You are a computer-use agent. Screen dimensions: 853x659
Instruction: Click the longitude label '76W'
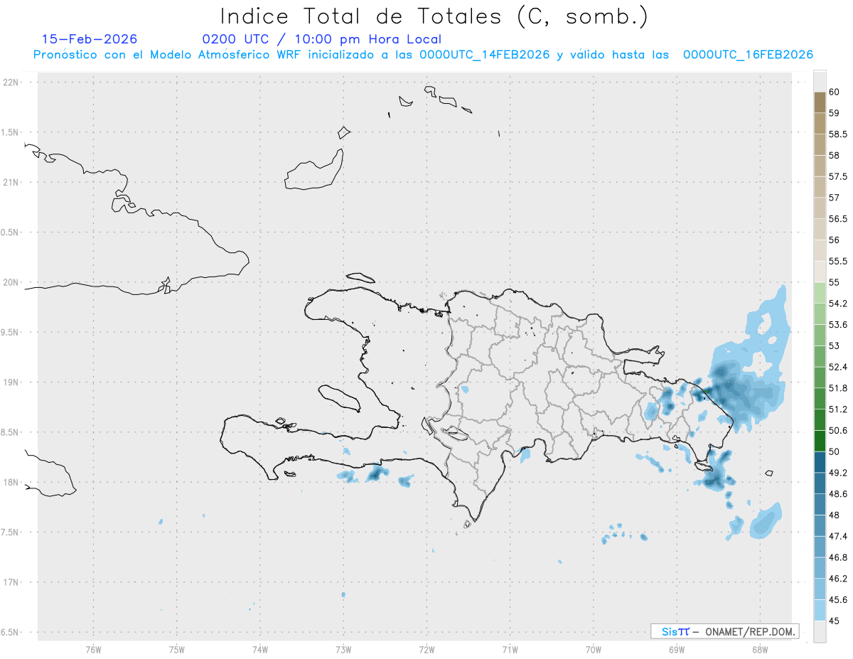point(93,649)
